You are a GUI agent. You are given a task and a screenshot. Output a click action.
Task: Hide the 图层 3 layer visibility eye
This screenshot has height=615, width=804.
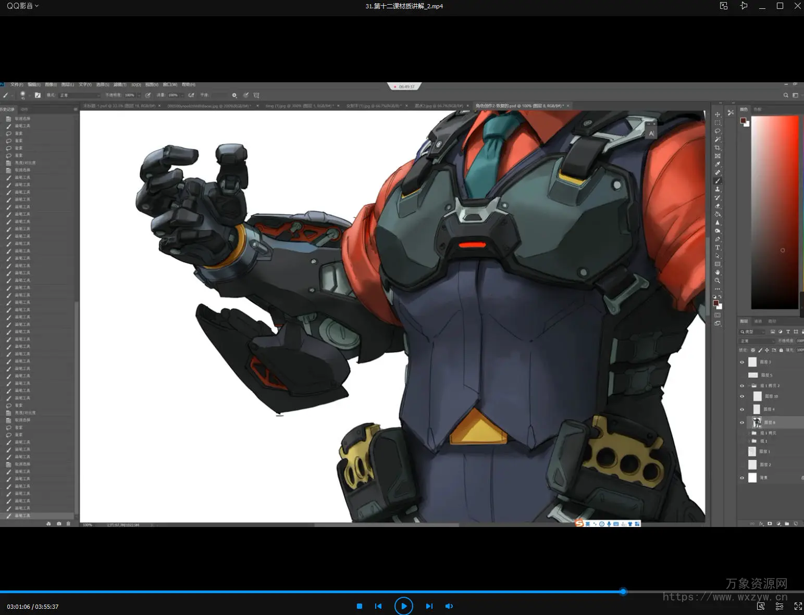(742, 362)
